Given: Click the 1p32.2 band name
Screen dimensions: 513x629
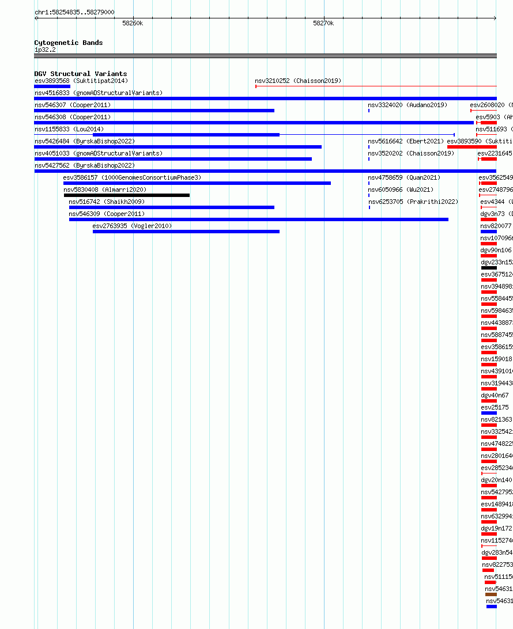Looking at the screenshot, I should (x=45, y=50).
